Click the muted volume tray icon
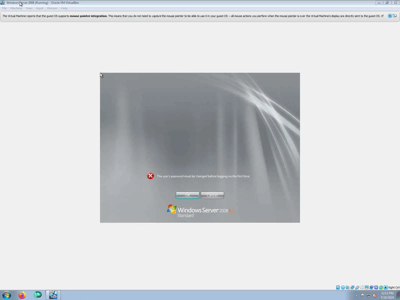Image resolution: width=400 pixels, height=300 pixels. 375,295
